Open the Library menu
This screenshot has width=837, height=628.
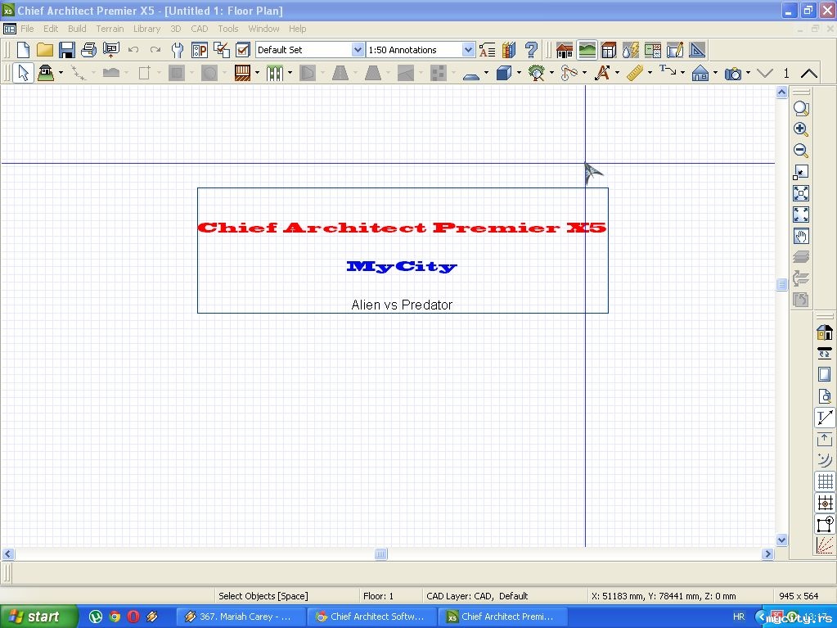146,29
